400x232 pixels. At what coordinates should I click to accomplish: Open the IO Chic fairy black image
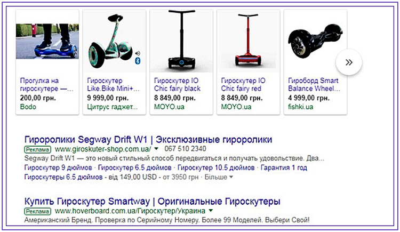[181, 41]
